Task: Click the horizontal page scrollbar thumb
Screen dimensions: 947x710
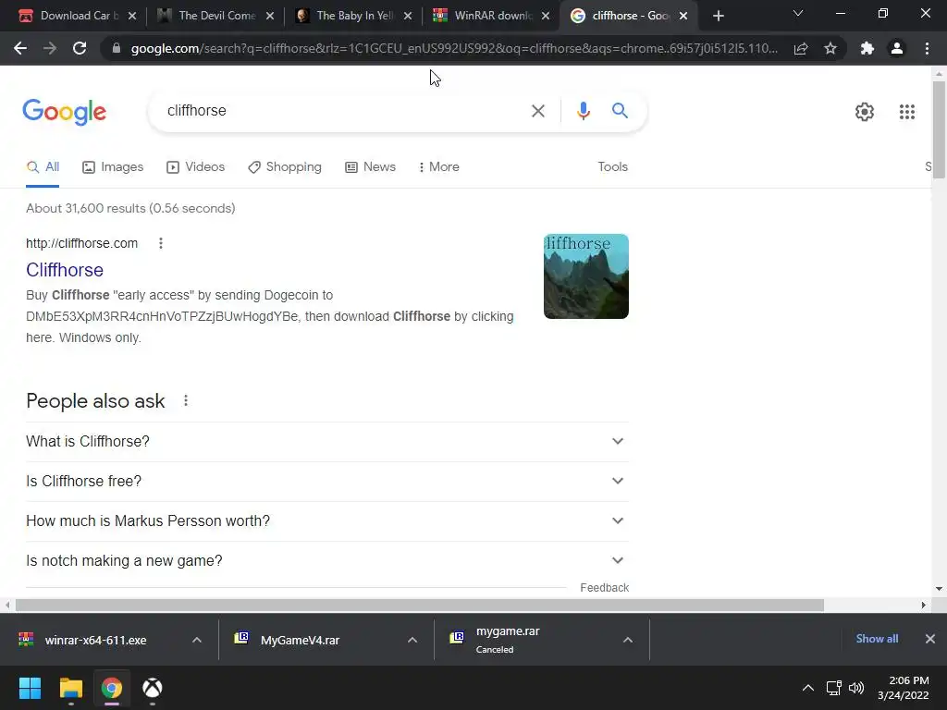Action: click(420, 605)
